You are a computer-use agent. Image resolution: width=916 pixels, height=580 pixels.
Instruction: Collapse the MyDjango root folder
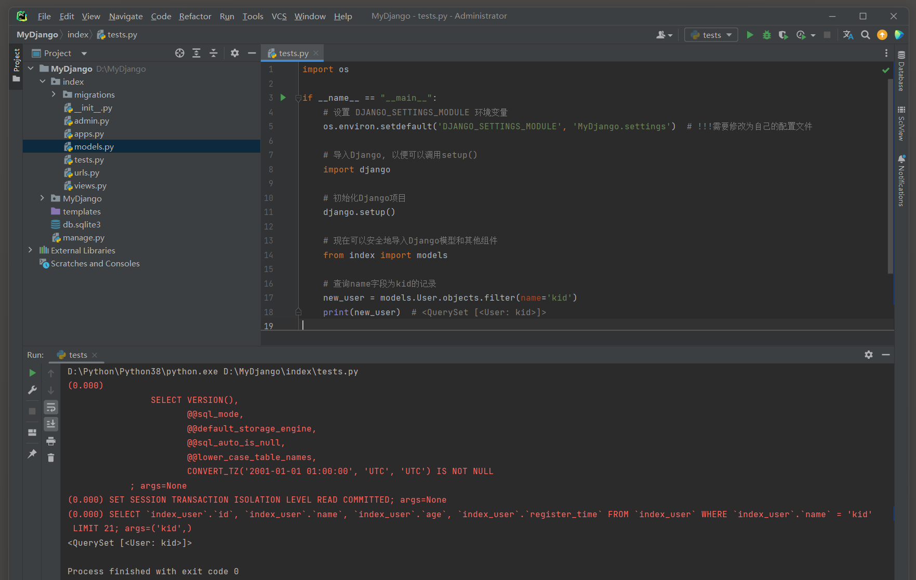[31, 69]
